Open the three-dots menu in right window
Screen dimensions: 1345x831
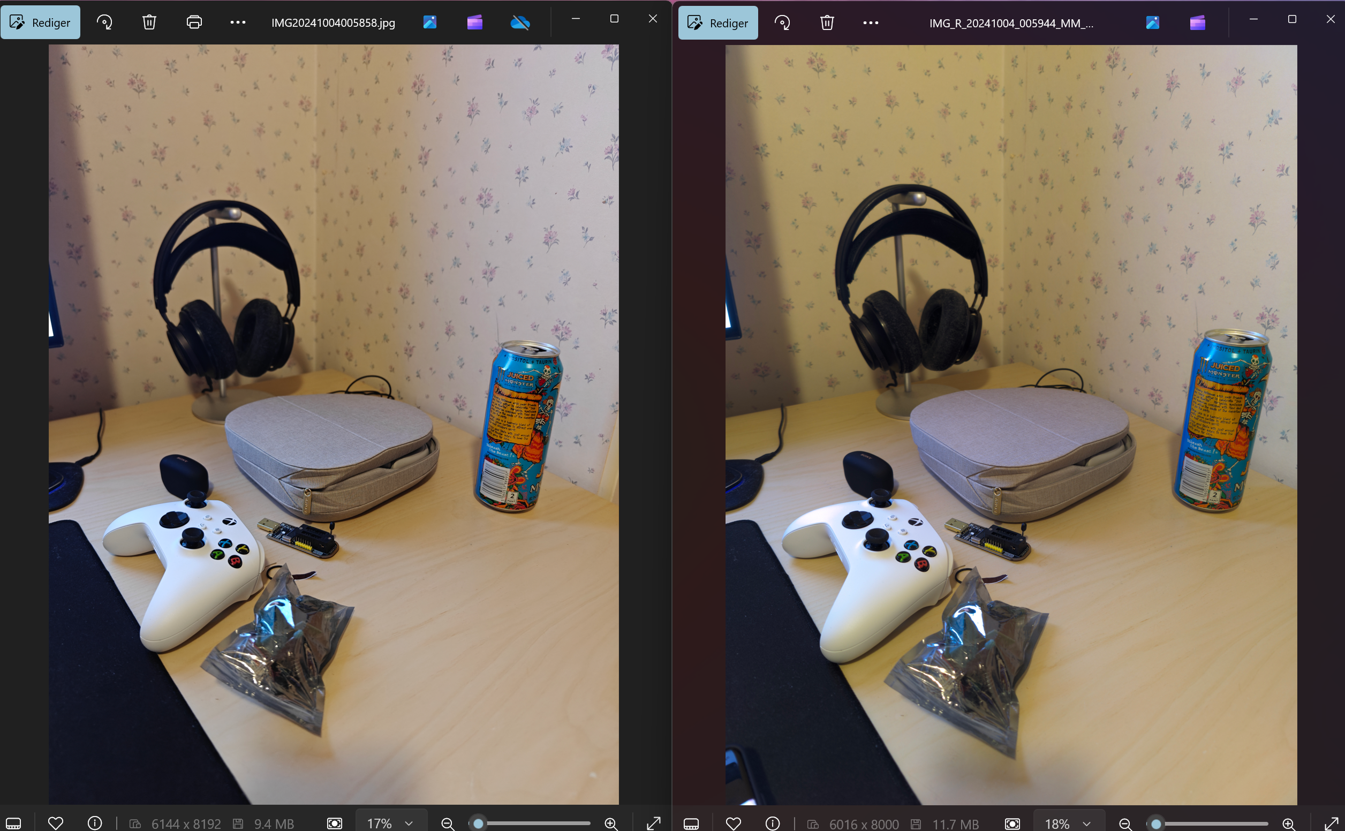click(x=871, y=23)
